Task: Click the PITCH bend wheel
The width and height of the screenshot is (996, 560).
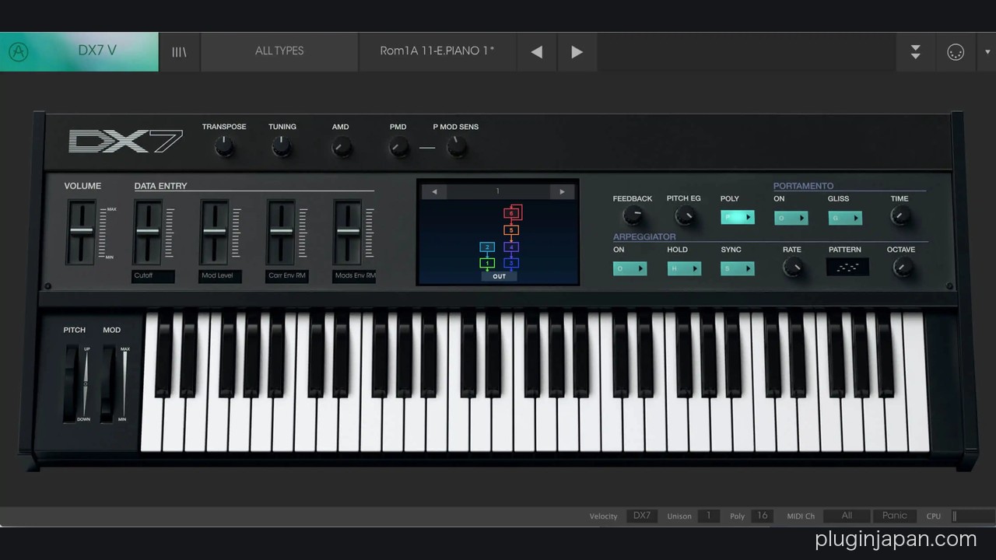Action: tap(71, 383)
